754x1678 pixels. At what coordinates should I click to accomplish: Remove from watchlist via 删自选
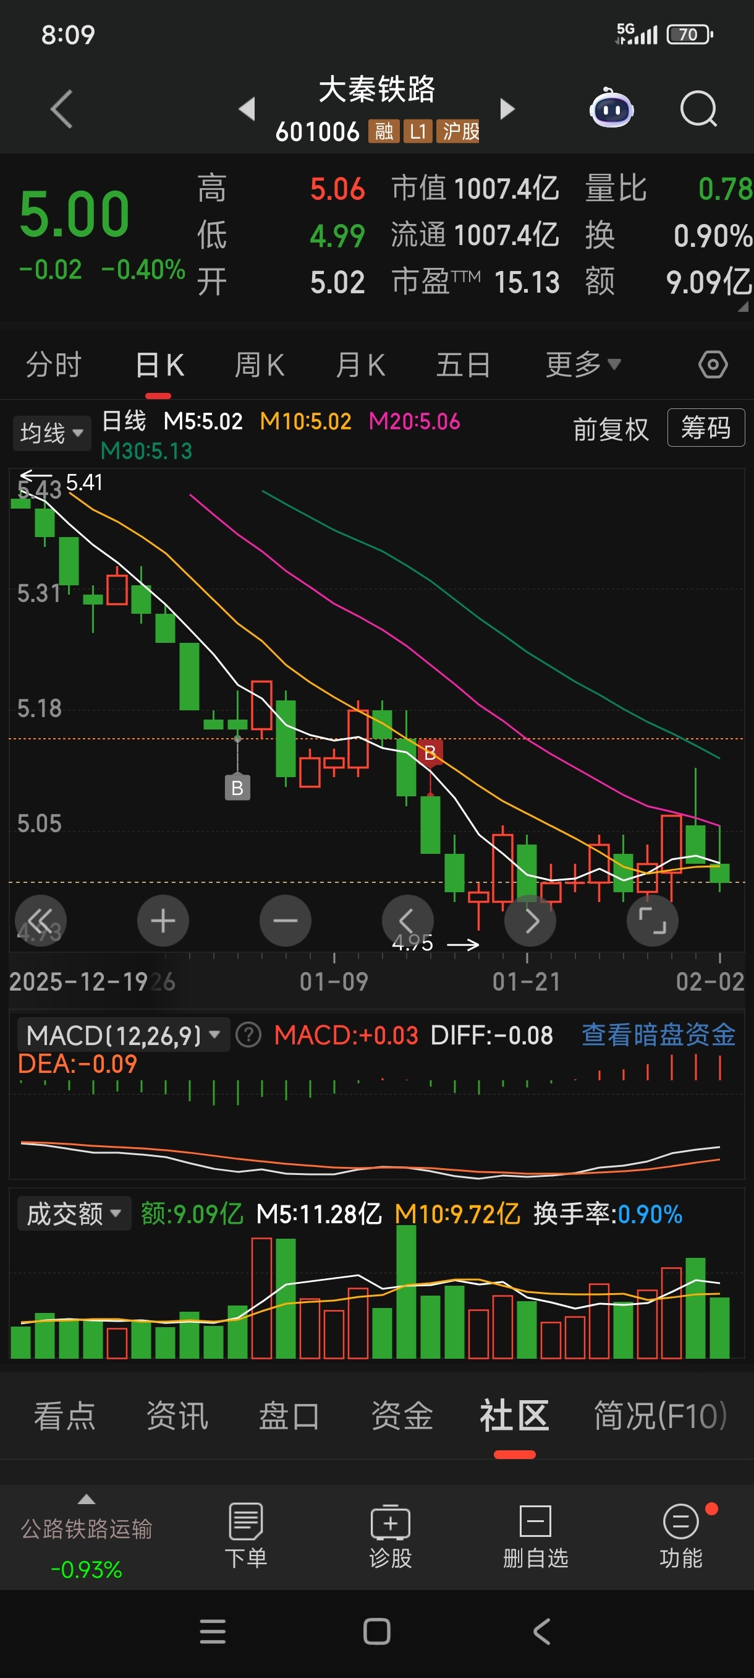[535, 1536]
